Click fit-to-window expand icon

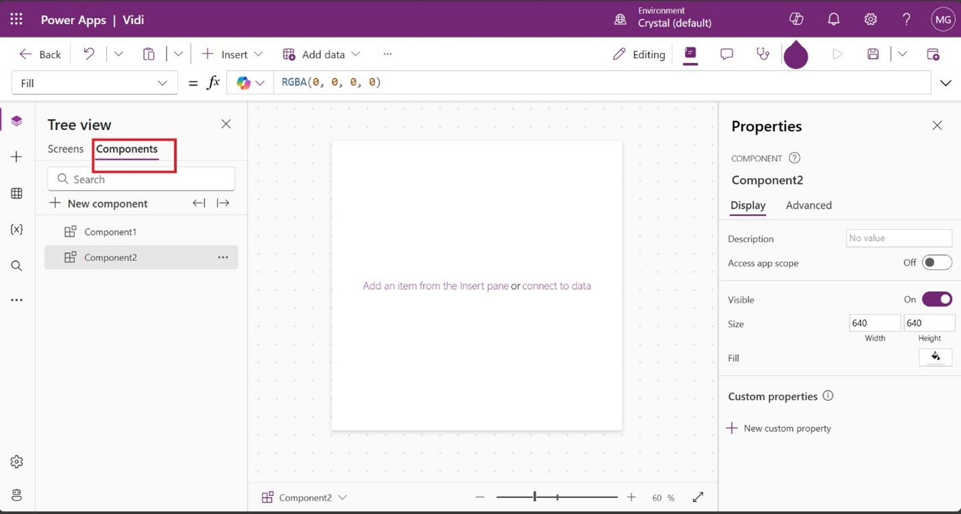pyautogui.click(x=698, y=497)
